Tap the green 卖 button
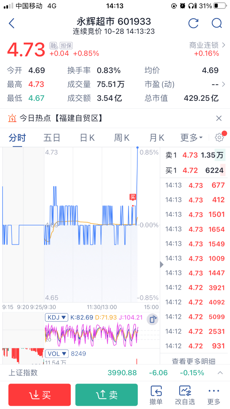The width and height of the screenshot is (230, 409). point(107,395)
